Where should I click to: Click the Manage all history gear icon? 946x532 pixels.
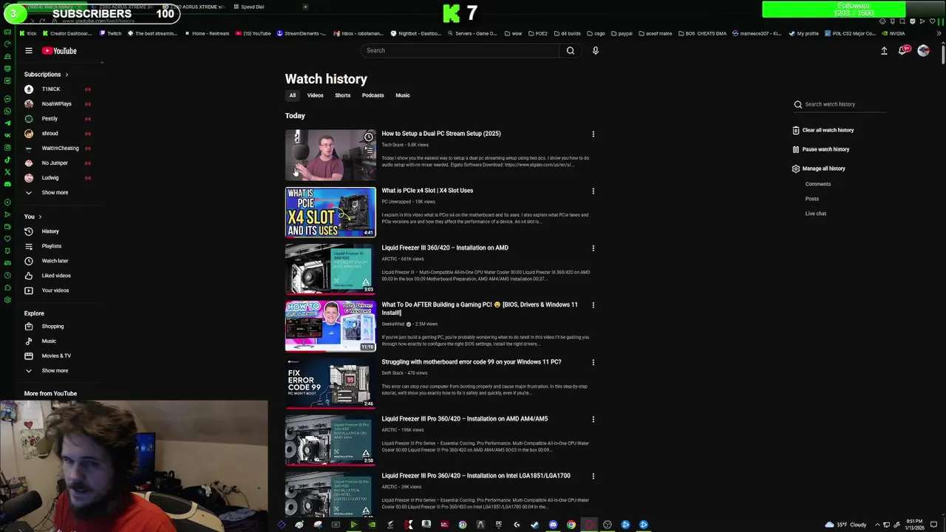(796, 168)
